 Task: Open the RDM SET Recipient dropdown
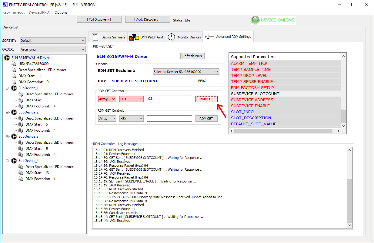pyautogui.click(x=186, y=72)
